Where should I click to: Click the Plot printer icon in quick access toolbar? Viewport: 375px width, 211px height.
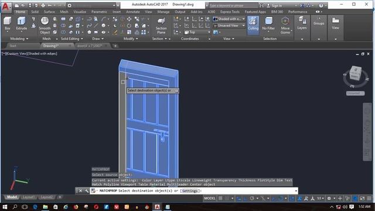point(43,5)
